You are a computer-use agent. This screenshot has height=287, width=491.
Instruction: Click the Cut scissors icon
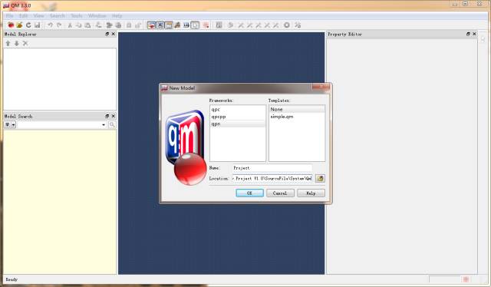70,25
